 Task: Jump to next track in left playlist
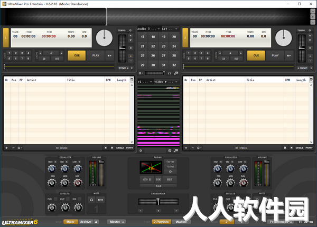[x=112, y=148]
